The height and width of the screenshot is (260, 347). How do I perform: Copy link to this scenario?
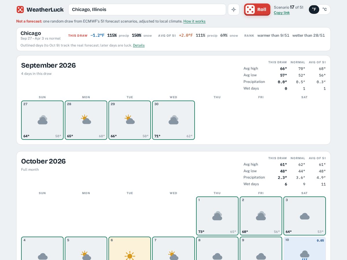click(282, 13)
